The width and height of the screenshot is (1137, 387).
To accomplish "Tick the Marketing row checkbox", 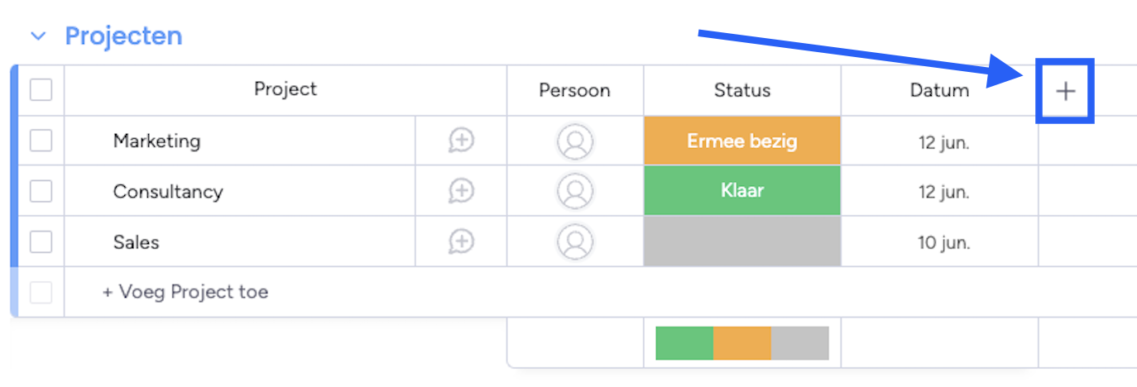I will point(41,141).
